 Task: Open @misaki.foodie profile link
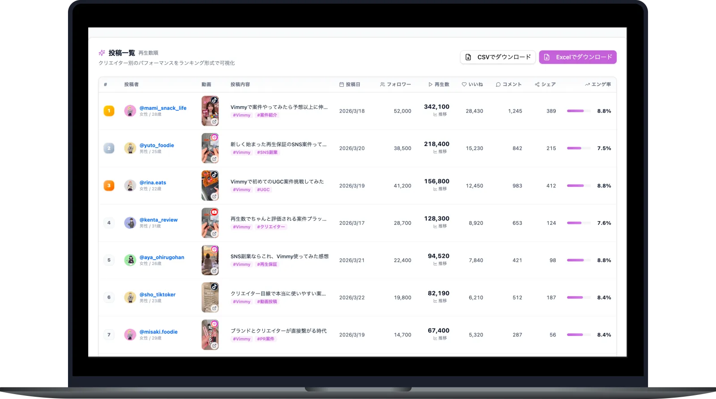158,332
